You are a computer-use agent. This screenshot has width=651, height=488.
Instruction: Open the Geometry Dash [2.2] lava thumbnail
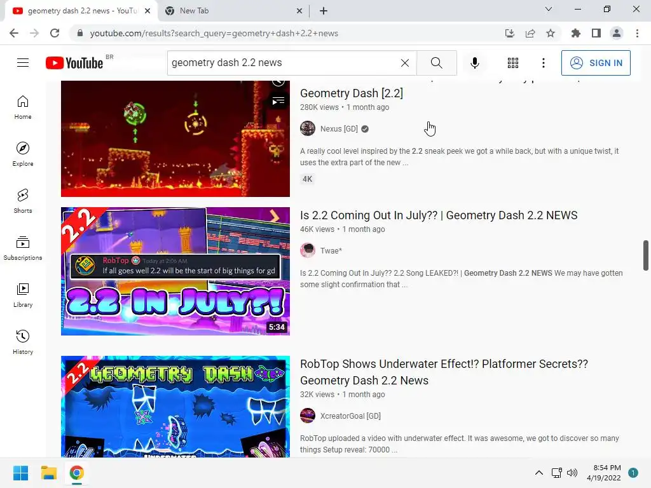[175, 139]
